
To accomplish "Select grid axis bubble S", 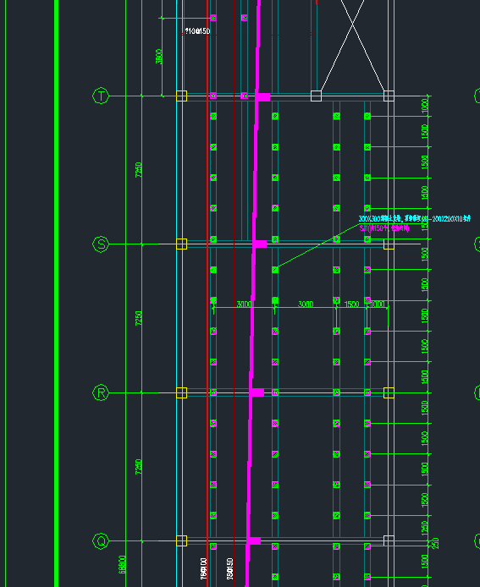I will click(101, 244).
